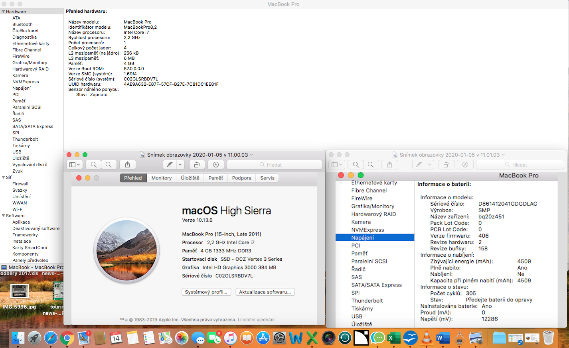This screenshot has width=569, height=348.
Task: Open highlight options arrow in the 11.00.03 window
Action: [x=180, y=165]
